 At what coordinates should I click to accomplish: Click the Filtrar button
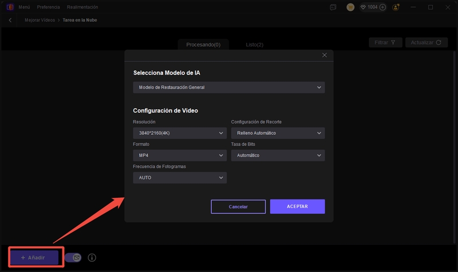pos(385,42)
